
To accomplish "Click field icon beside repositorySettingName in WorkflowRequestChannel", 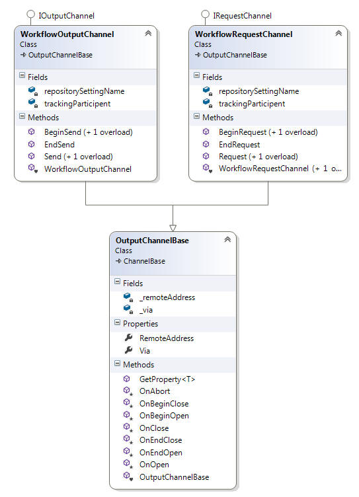I will (x=208, y=91).
